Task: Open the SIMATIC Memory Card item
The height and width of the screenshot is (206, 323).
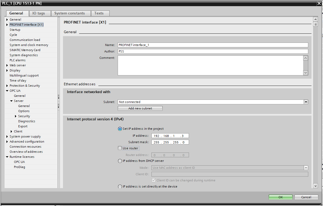Action: pos(25,50)
